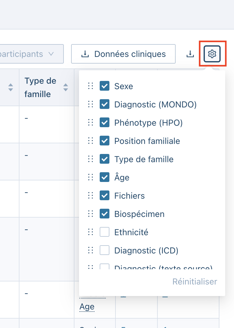Sort by Type de famille column
Screen dimensions: 234x328
(x=65, y=88)
